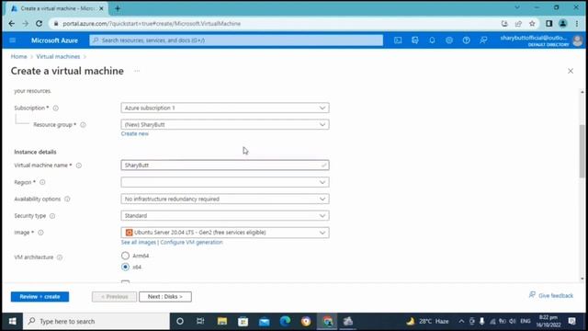The image size is (588, 331).
Task: Open Task View on the taskbar
Action: click(x=200, y=321)
